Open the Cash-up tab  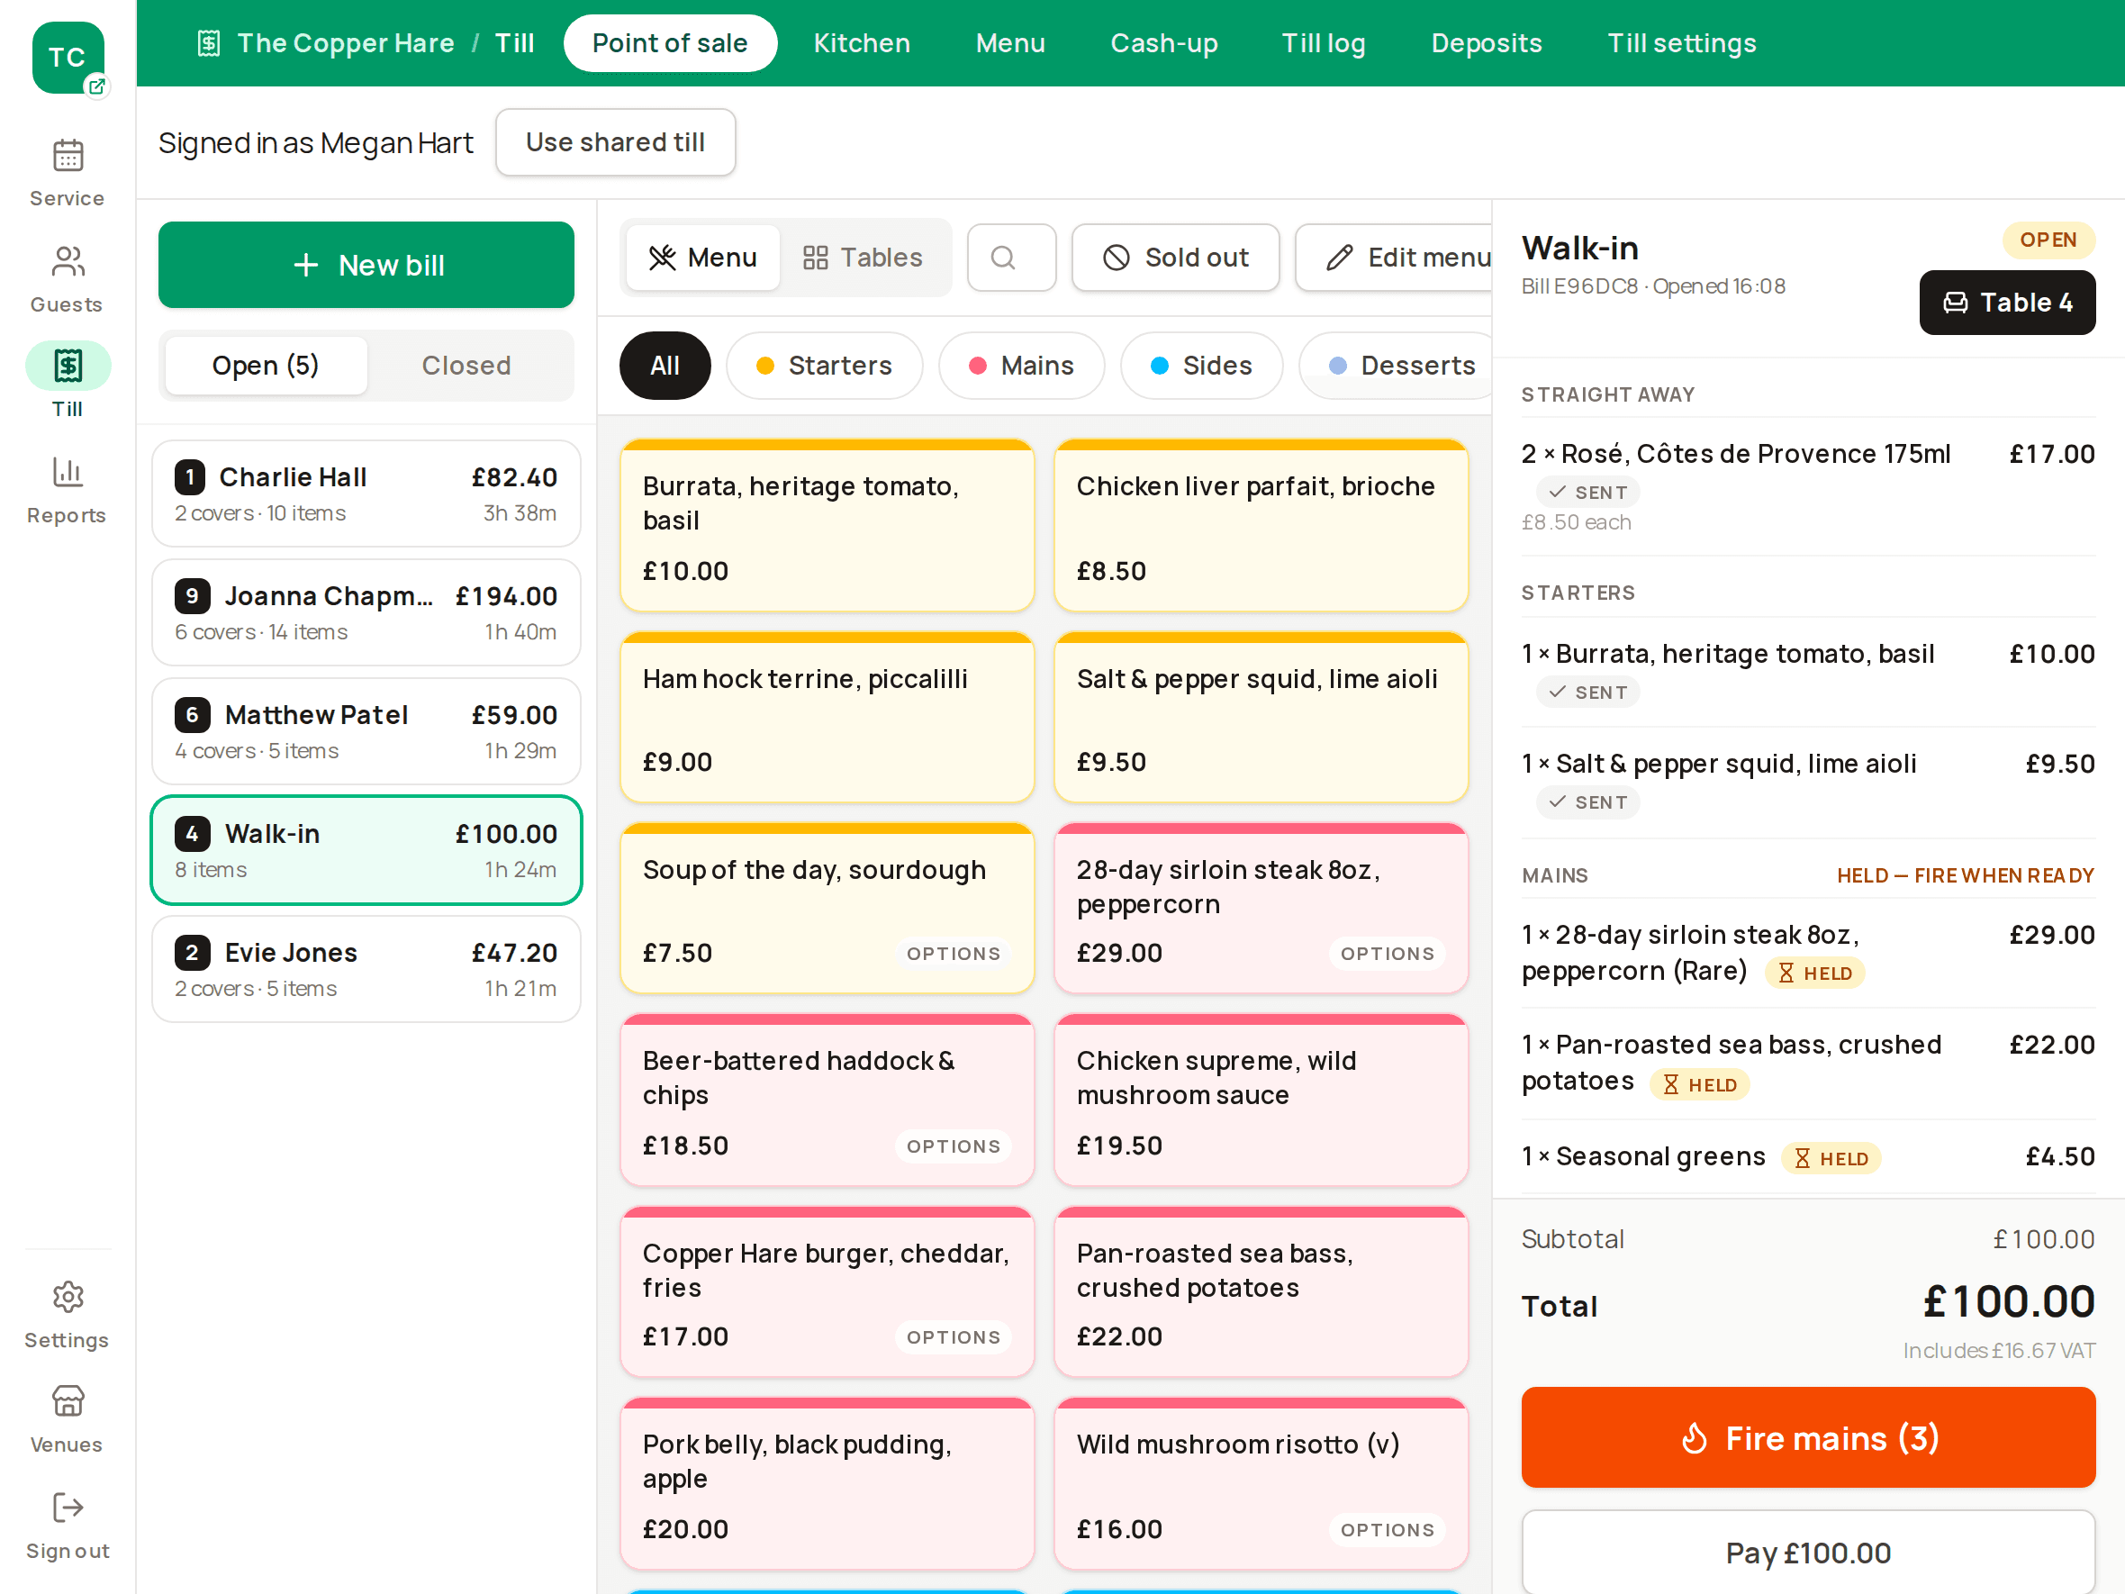tap(1163, 43)
